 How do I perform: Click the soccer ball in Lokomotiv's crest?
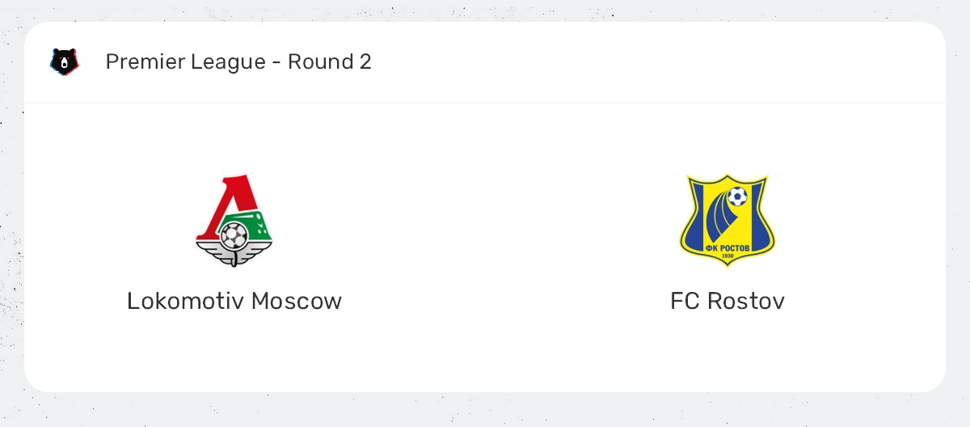coord(234,235)
